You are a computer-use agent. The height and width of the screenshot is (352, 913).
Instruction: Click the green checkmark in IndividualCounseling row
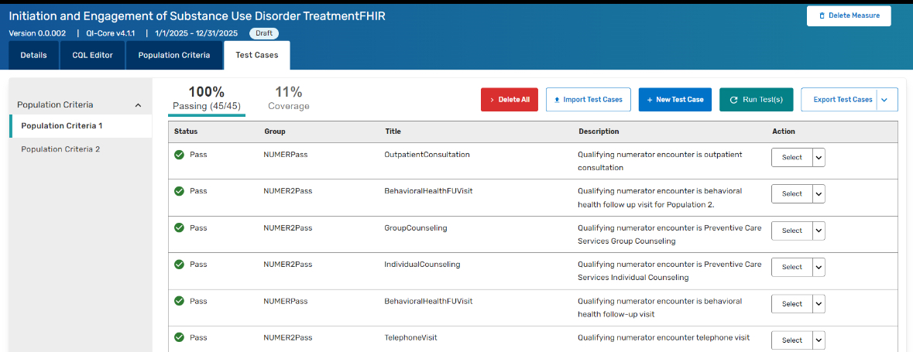(x=180, y=264)
